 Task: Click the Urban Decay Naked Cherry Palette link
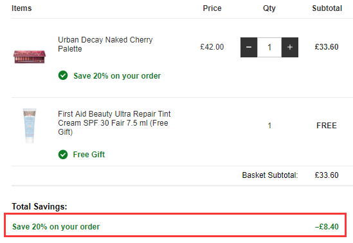(105, 44)
